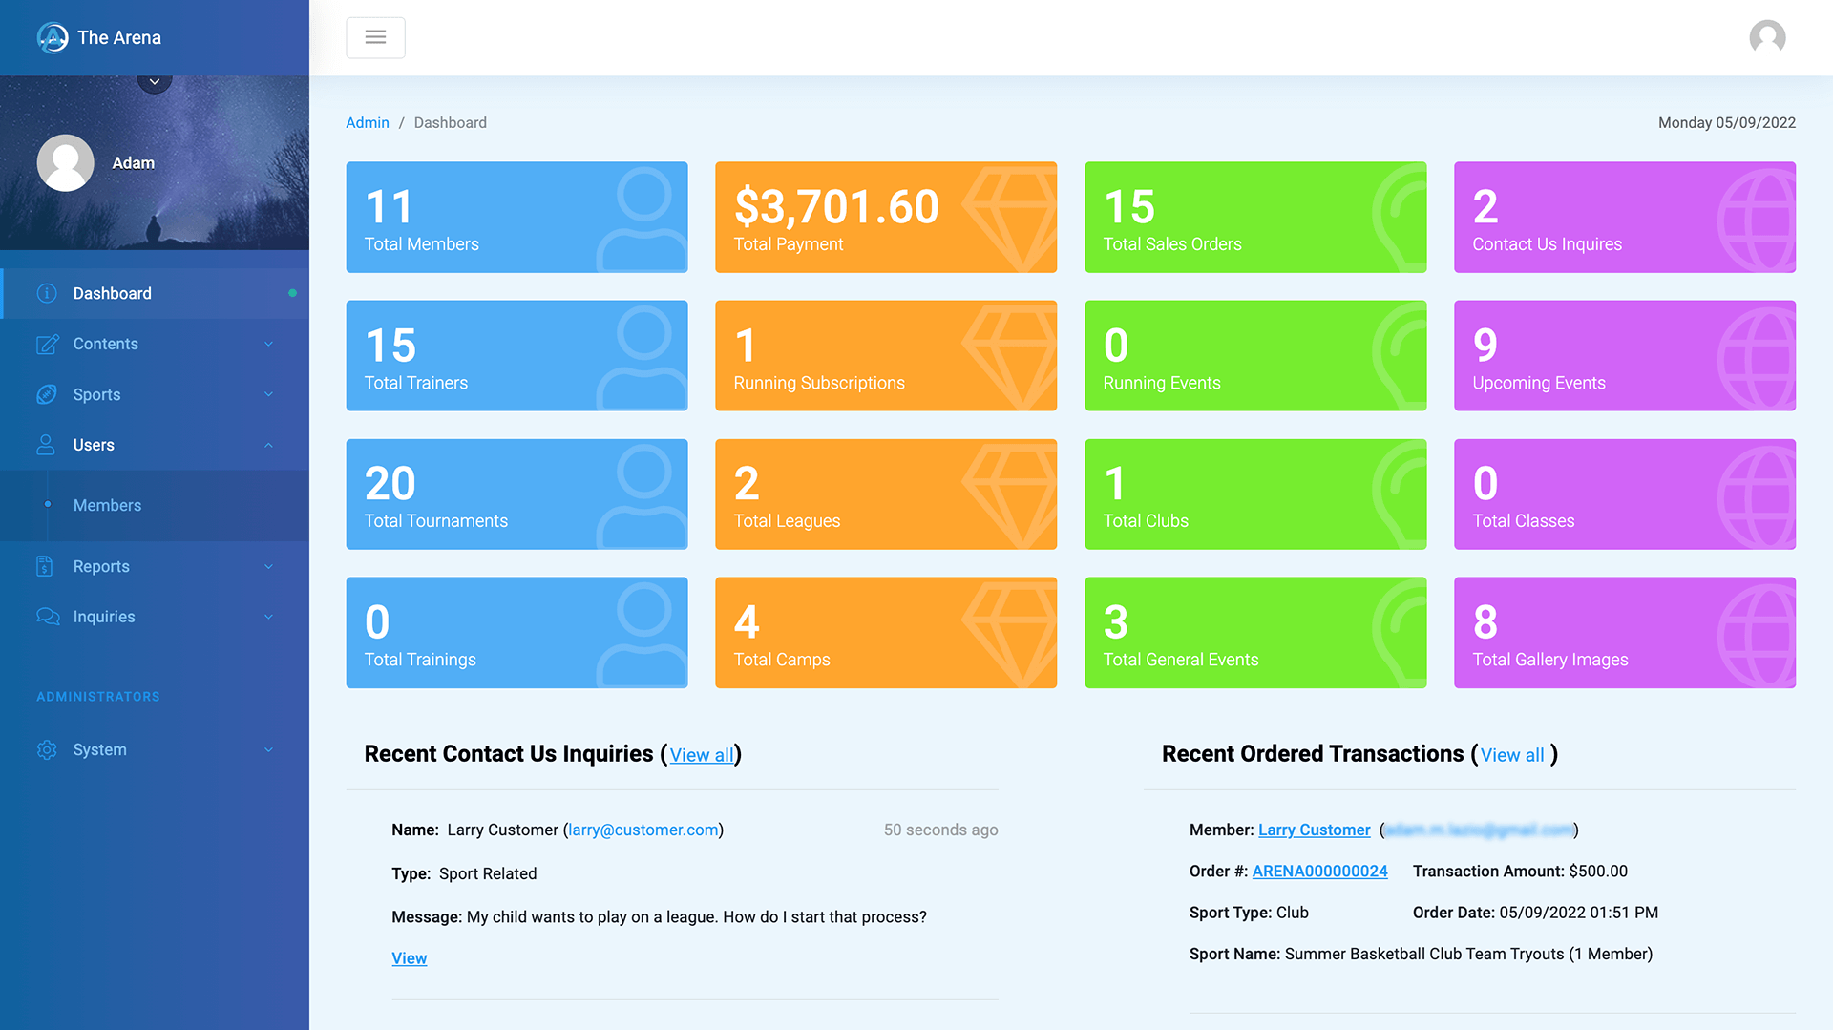Click the Running Subscriptions diamond icon
Image resolution: width=1833 pixels, height=1030 pixels.
[1011, 357]
